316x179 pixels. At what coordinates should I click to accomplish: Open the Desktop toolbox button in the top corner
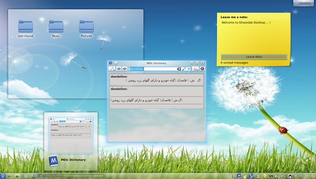[x=303, y=3]
